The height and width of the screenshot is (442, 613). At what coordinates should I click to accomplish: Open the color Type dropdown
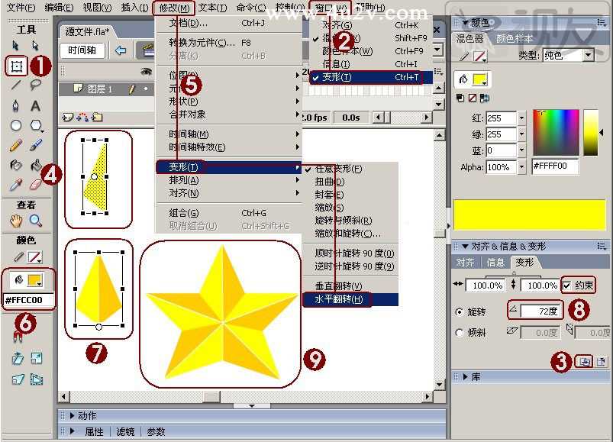pyautogui.click(x=589, y=56)
